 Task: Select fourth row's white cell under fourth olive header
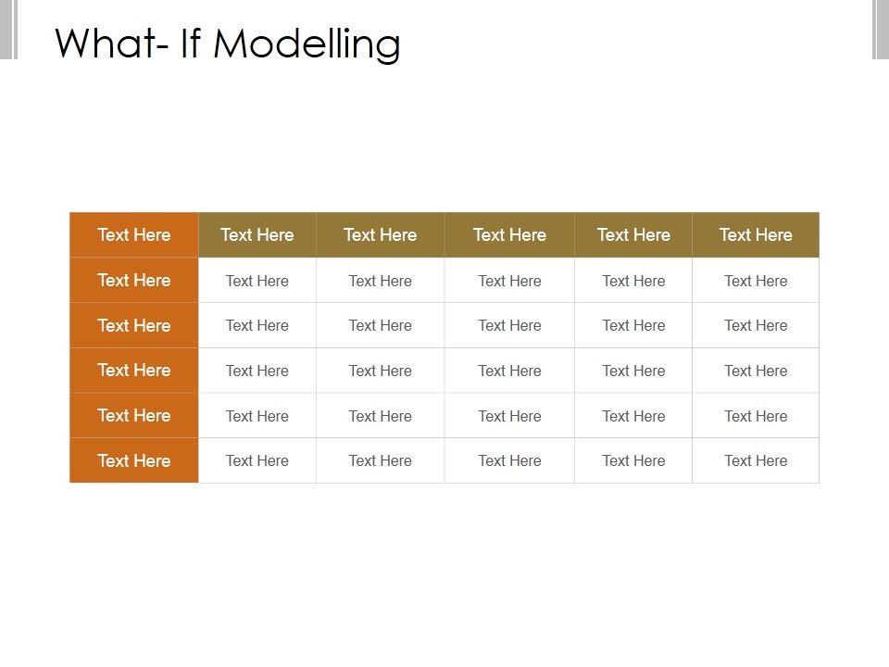(x=633, y=371)
